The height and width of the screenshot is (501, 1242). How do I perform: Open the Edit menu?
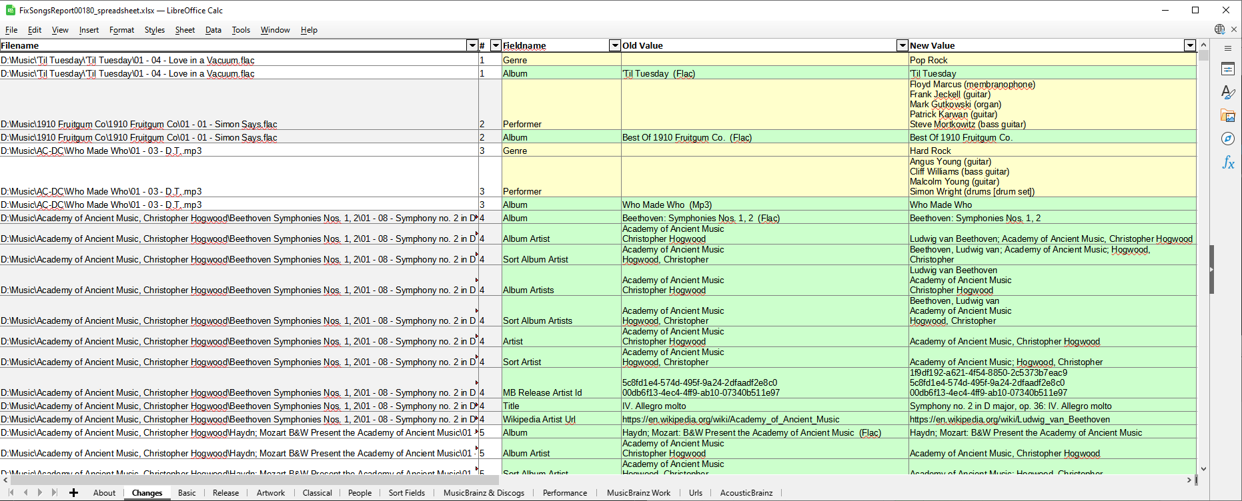click(x=35, y=30)
